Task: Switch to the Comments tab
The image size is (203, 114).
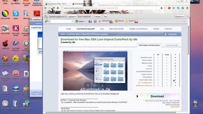Action: (172, 45)
